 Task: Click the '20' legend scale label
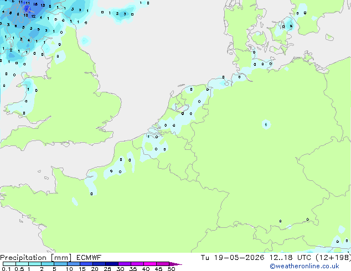pos(95,269)
